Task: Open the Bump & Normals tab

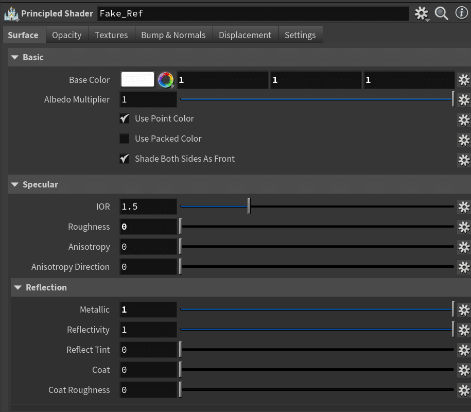Action: (x=173, y=35)
